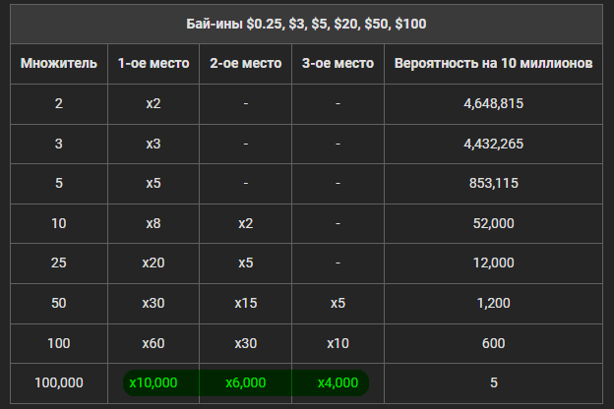Select the x8 first place prize

click(153, 223)
